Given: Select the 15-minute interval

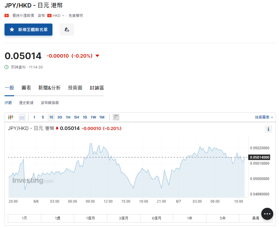Looking at the screenshot, I should coord(51,117).
